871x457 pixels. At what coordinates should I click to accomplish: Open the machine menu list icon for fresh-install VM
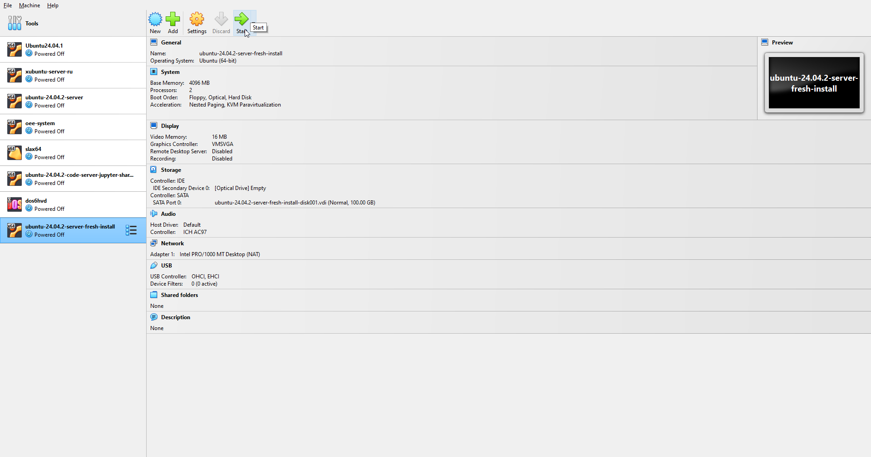131,230
